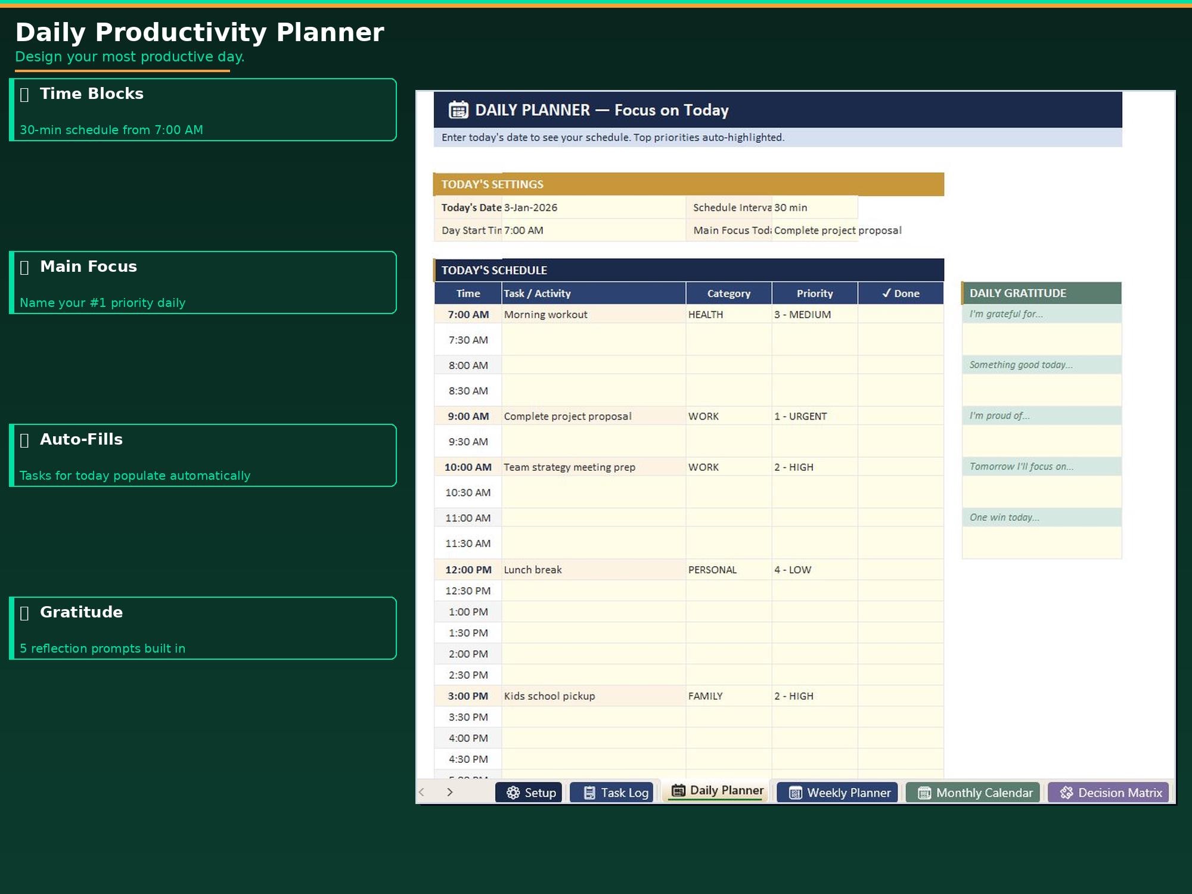The width and height of the screenshot is (1192, 894).
Task: Open the Weekly Planner sheet
Action: coord(837,793)
